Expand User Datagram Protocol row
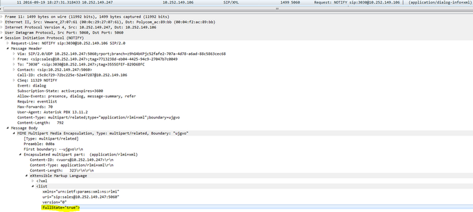This screenshot has height=212, width=473. 2,32
